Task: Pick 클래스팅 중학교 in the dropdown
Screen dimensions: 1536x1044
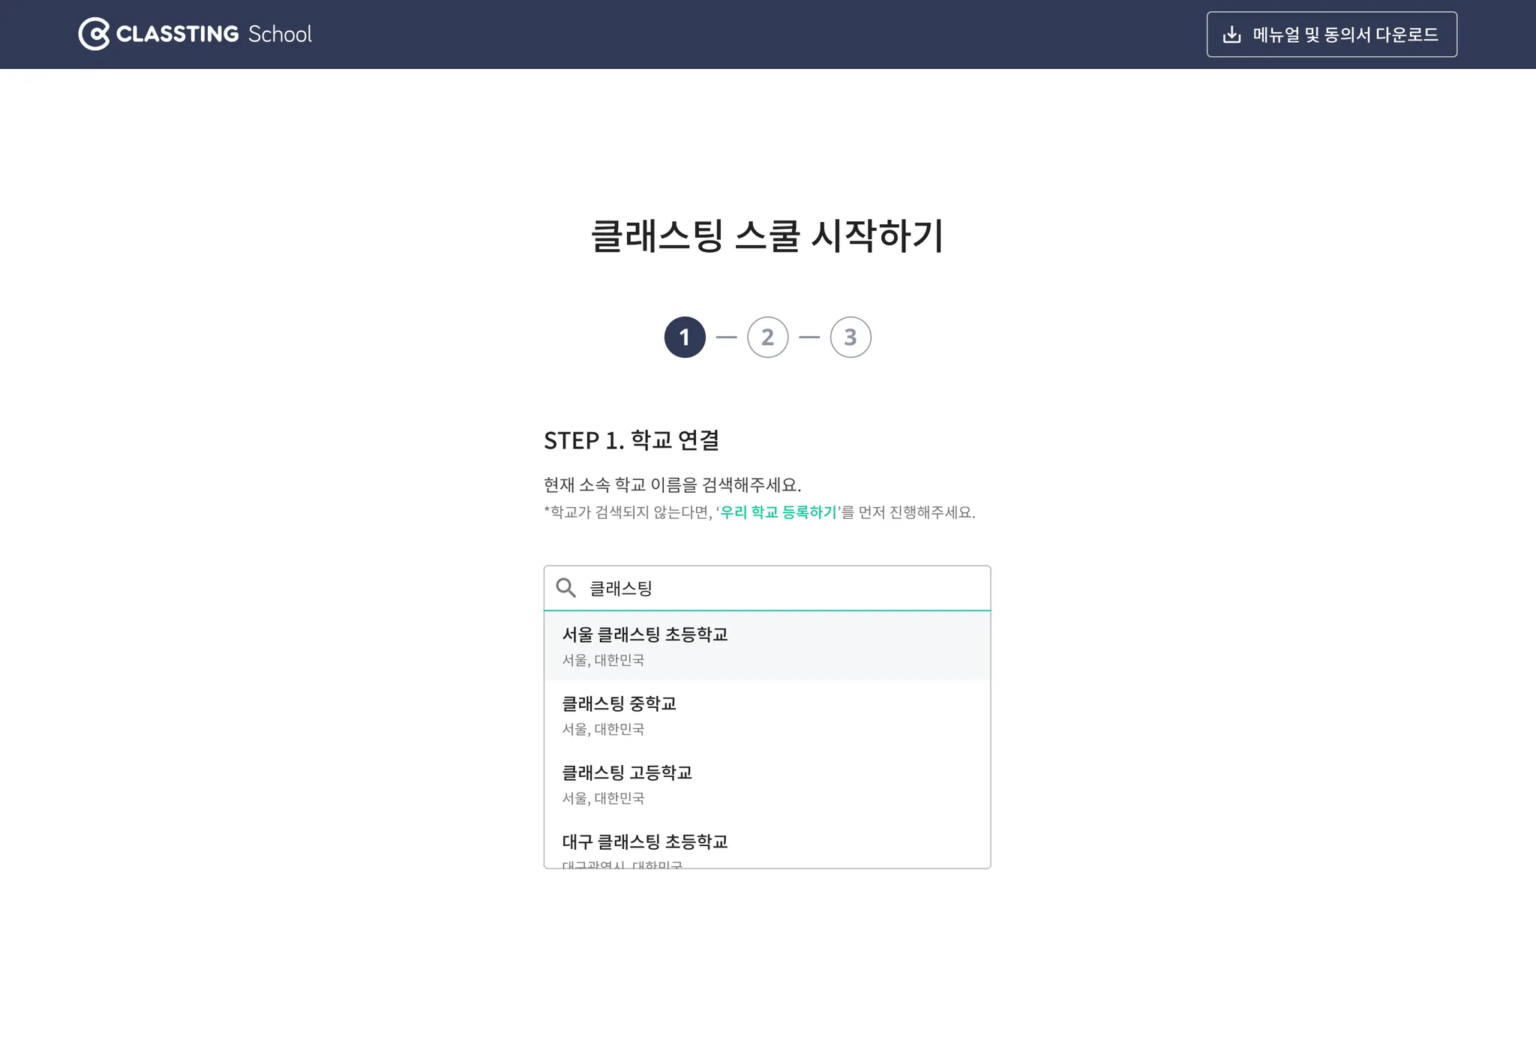Action: coord(619,703)
